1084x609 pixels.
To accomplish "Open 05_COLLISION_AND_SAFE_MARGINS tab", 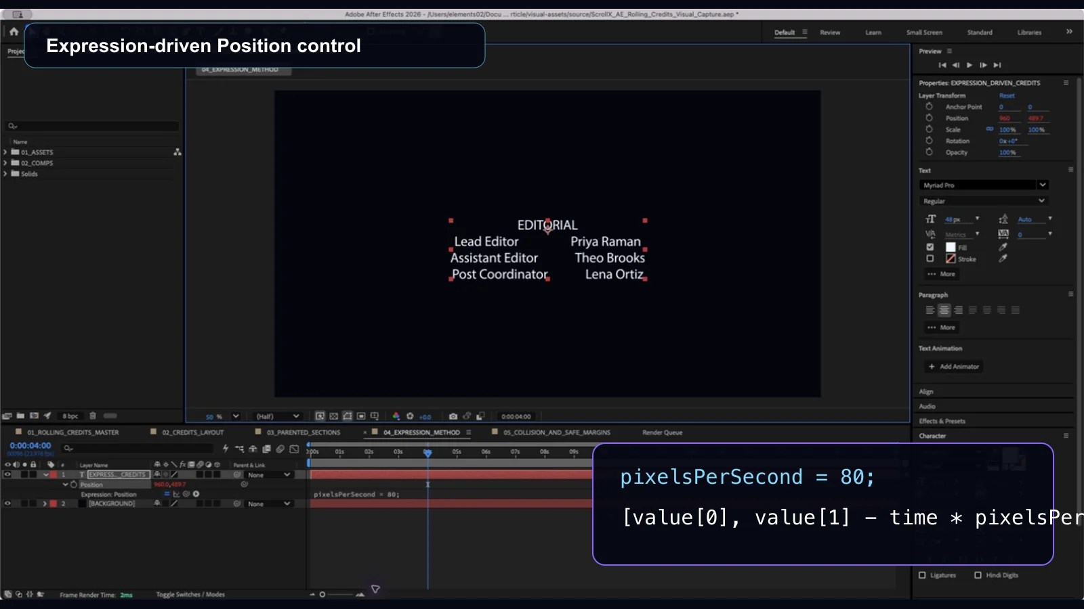I will 556,432.
